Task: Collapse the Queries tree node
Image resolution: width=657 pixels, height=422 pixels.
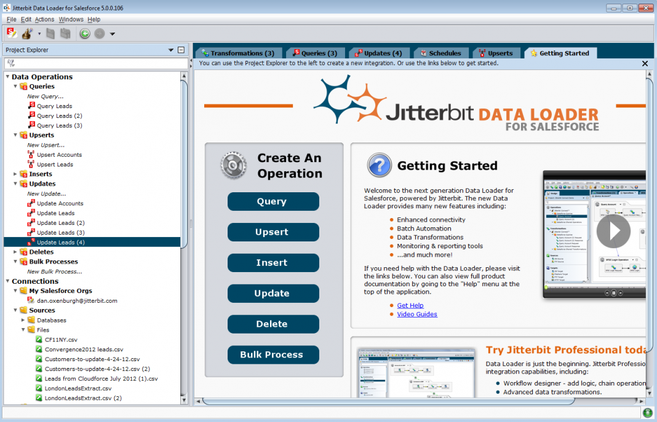Action: [x=16, y=87]
